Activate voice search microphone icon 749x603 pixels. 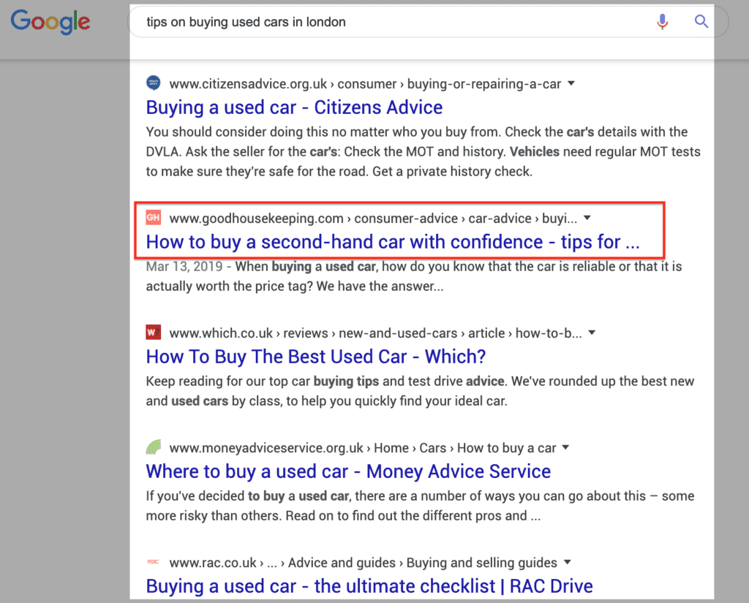click(x=662, y=21)
